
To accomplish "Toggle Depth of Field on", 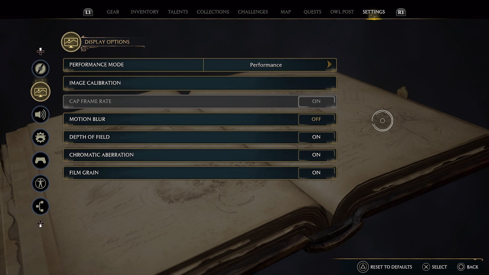I will coord(316,137).
